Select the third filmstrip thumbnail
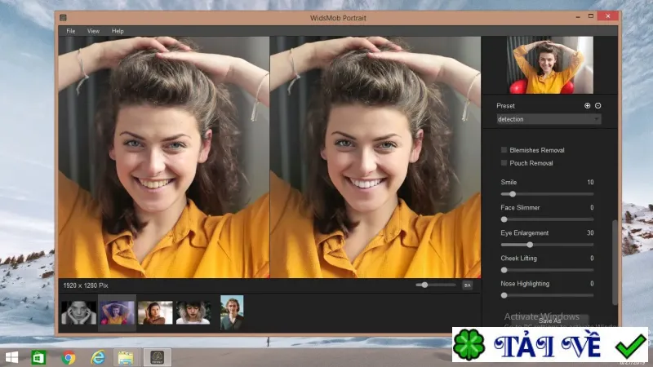Viewport: 653px width, 367px height. (x=155, y=312)
